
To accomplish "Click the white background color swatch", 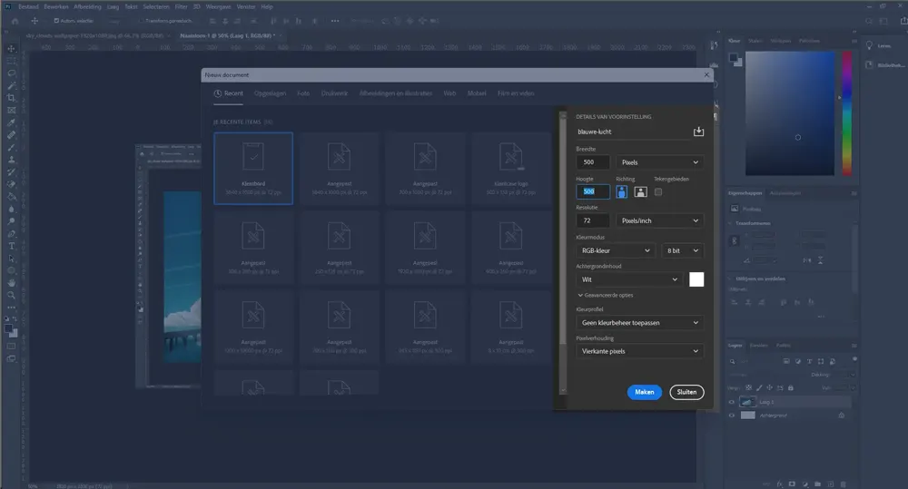I will pyautogui.click(x=696, y=279).
